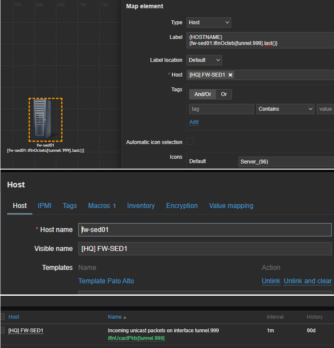Open the Contains tag operator dropdown
This screenshot has height=348, width=334.
click(x=285, y=109)
